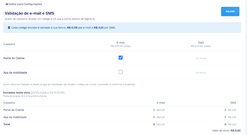
Task: Click Portal do Cliente e-mail count in summary
Action: click(x=159, y=110)
